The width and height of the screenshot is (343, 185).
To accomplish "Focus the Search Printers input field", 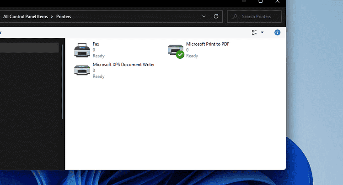I will [258, 17].
